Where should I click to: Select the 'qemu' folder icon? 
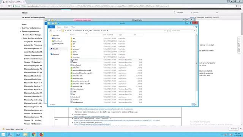coord(71,52)
